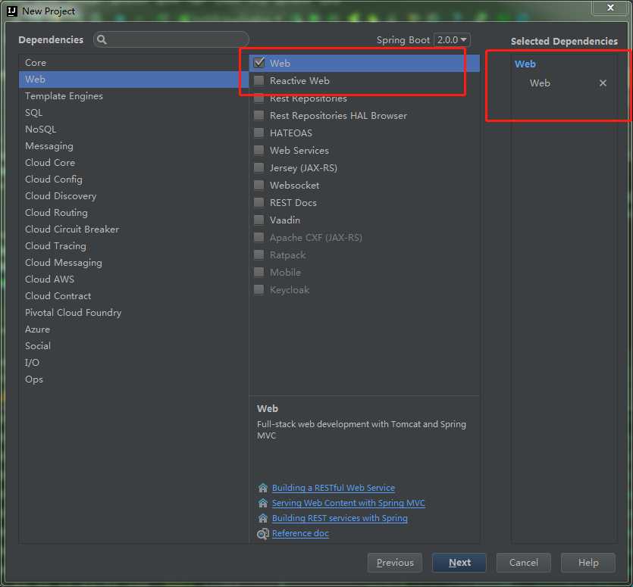Click the home icon beside Building a RESTful Web Service
The image size is (633, 587).
coord(263,488)
